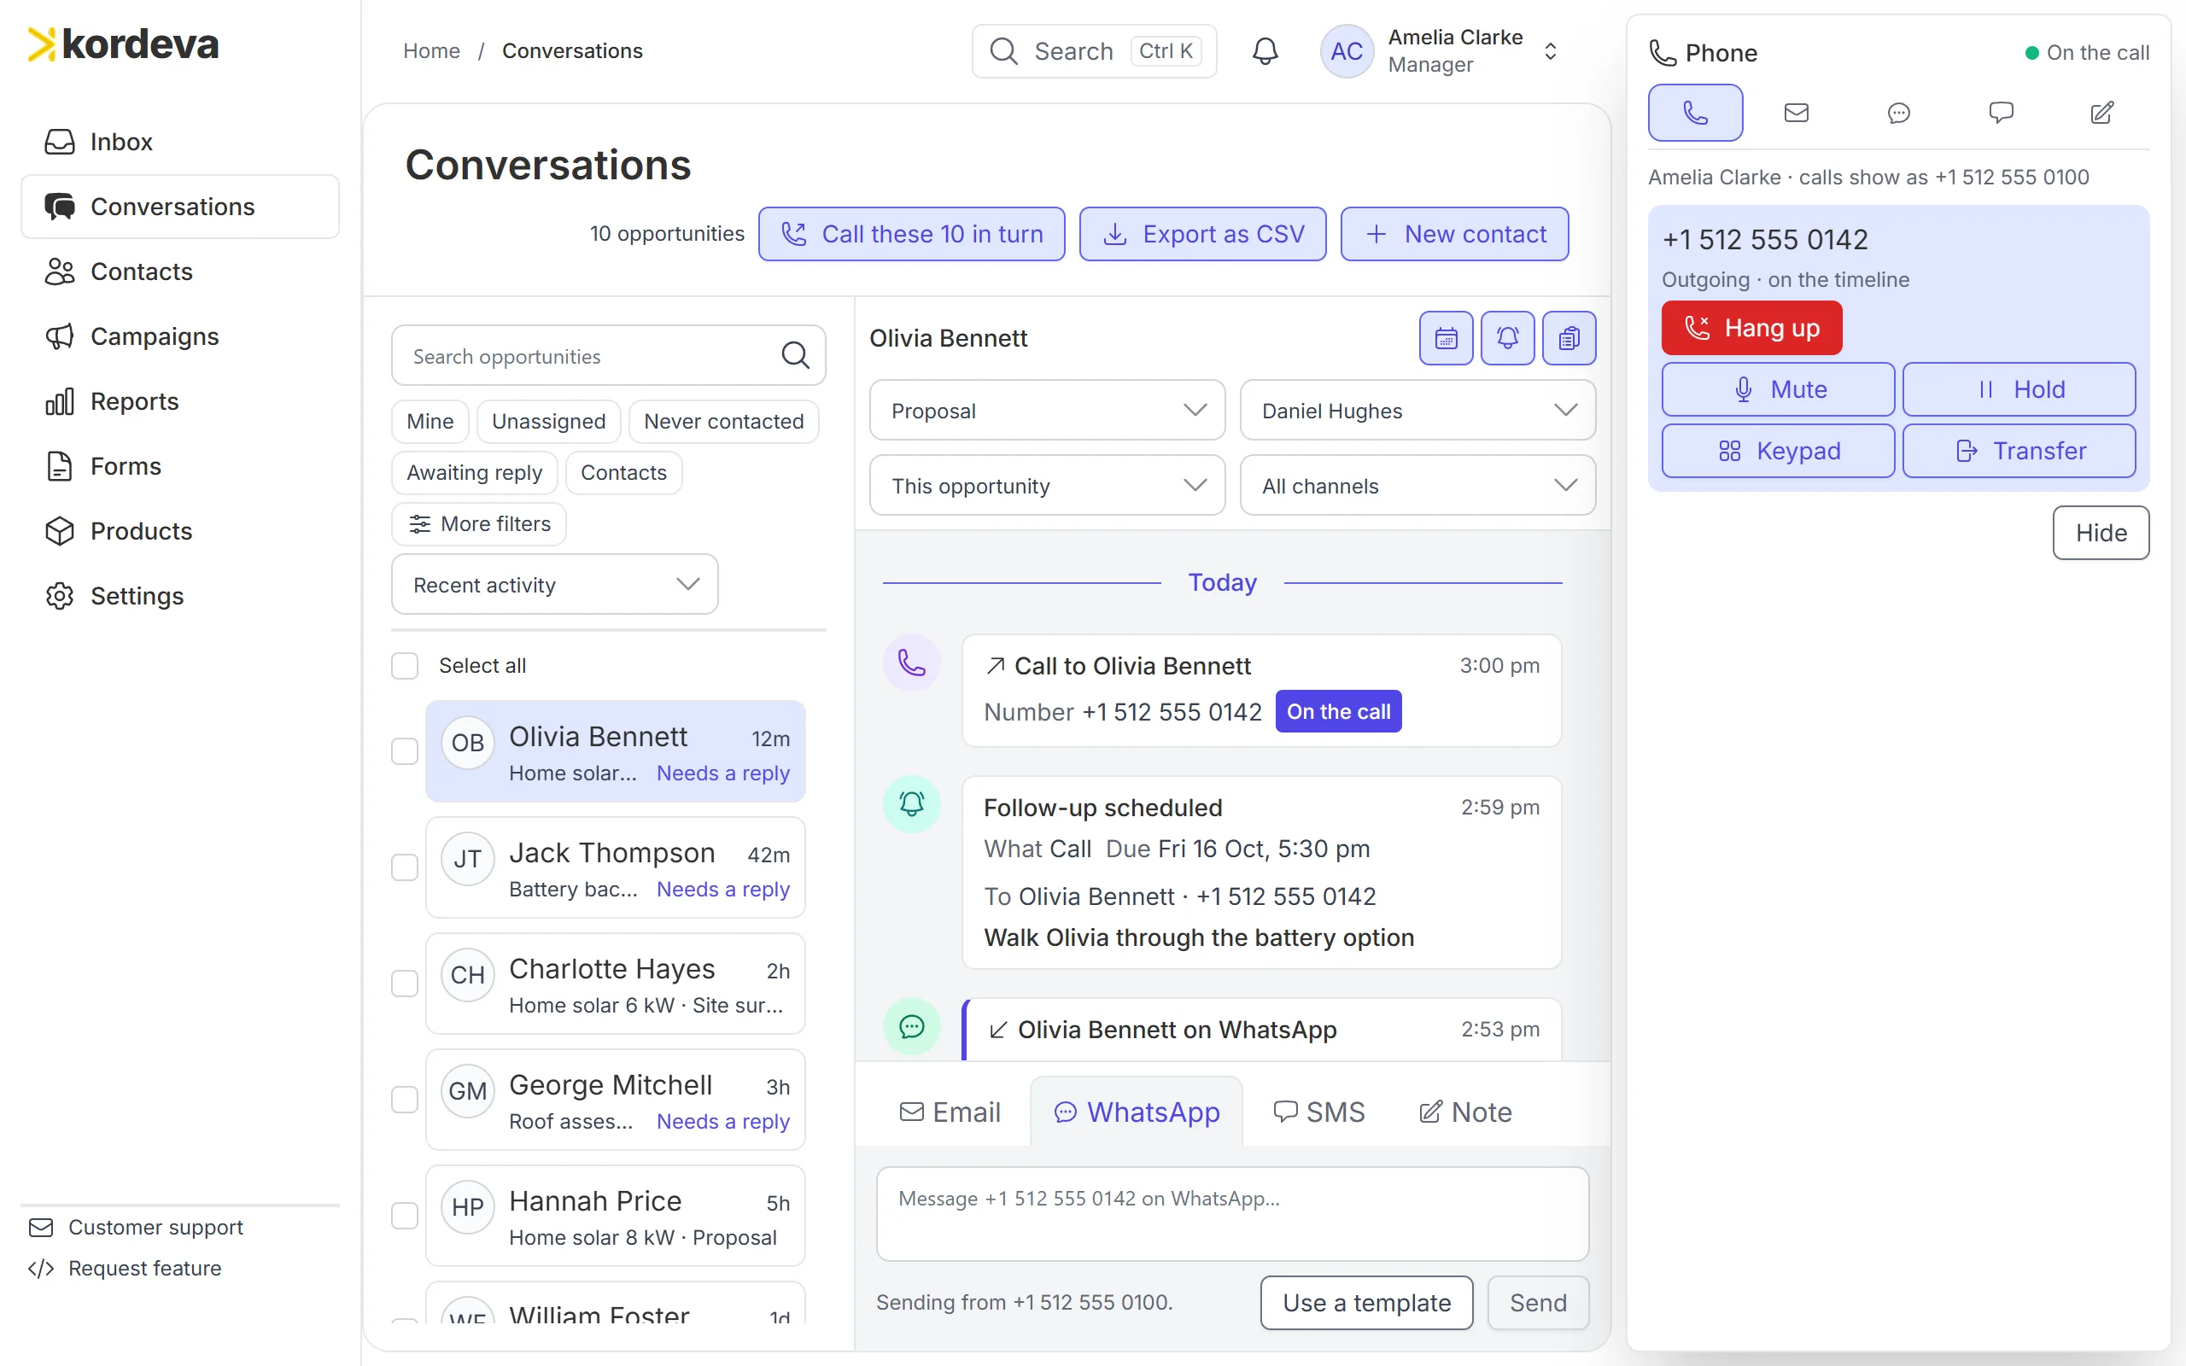
Task: Click the Hang up button
Action: point(1751,328)
